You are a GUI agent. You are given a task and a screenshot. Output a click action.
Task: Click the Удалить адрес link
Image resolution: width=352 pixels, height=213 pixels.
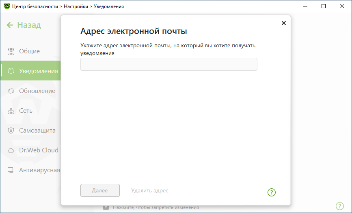point(149,191)
